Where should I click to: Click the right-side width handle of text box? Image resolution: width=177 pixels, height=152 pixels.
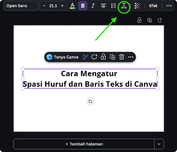point(157,78)
